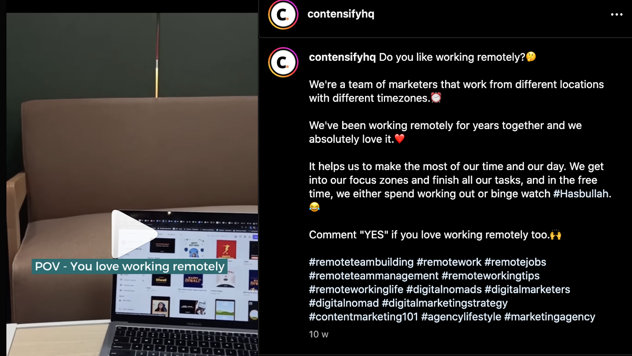632x356 pixels.
Task: Open the #agencylifestyle hashtag
Action: tap(461, 317)
